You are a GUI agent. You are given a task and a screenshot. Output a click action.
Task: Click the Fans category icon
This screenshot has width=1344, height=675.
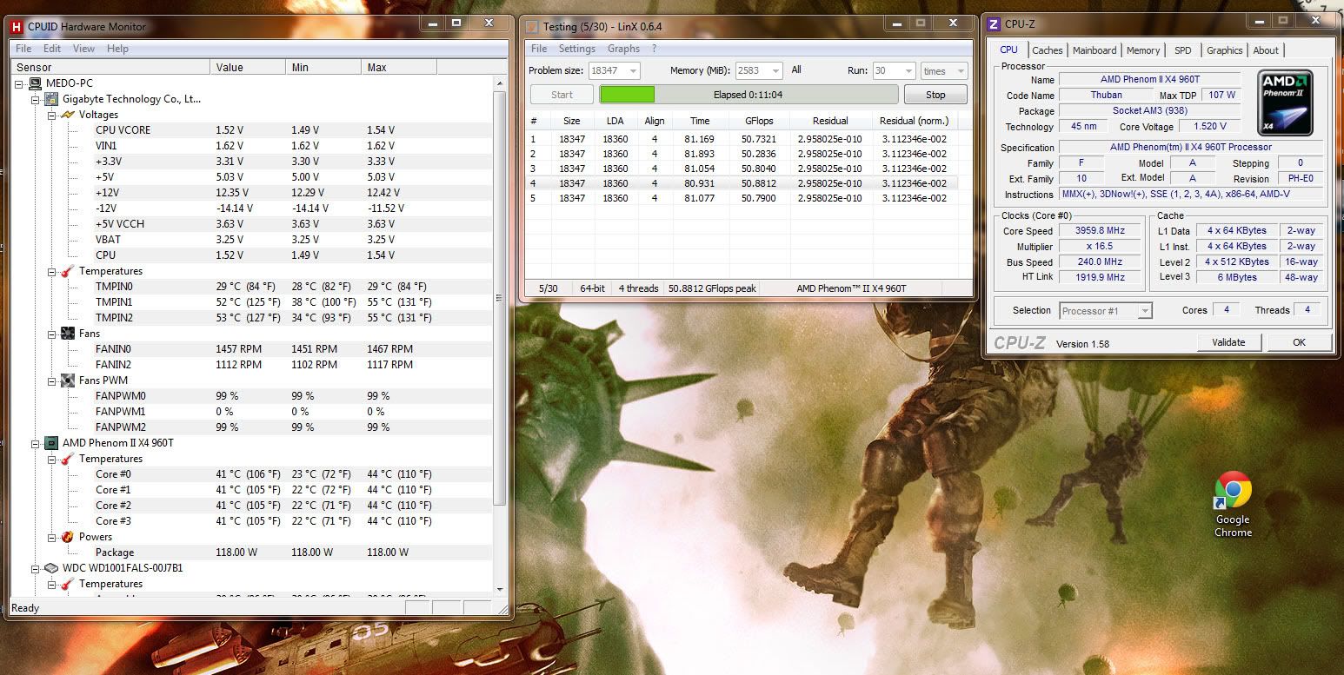(67, 334)
